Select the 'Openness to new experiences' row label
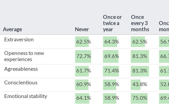 [24, 56]
